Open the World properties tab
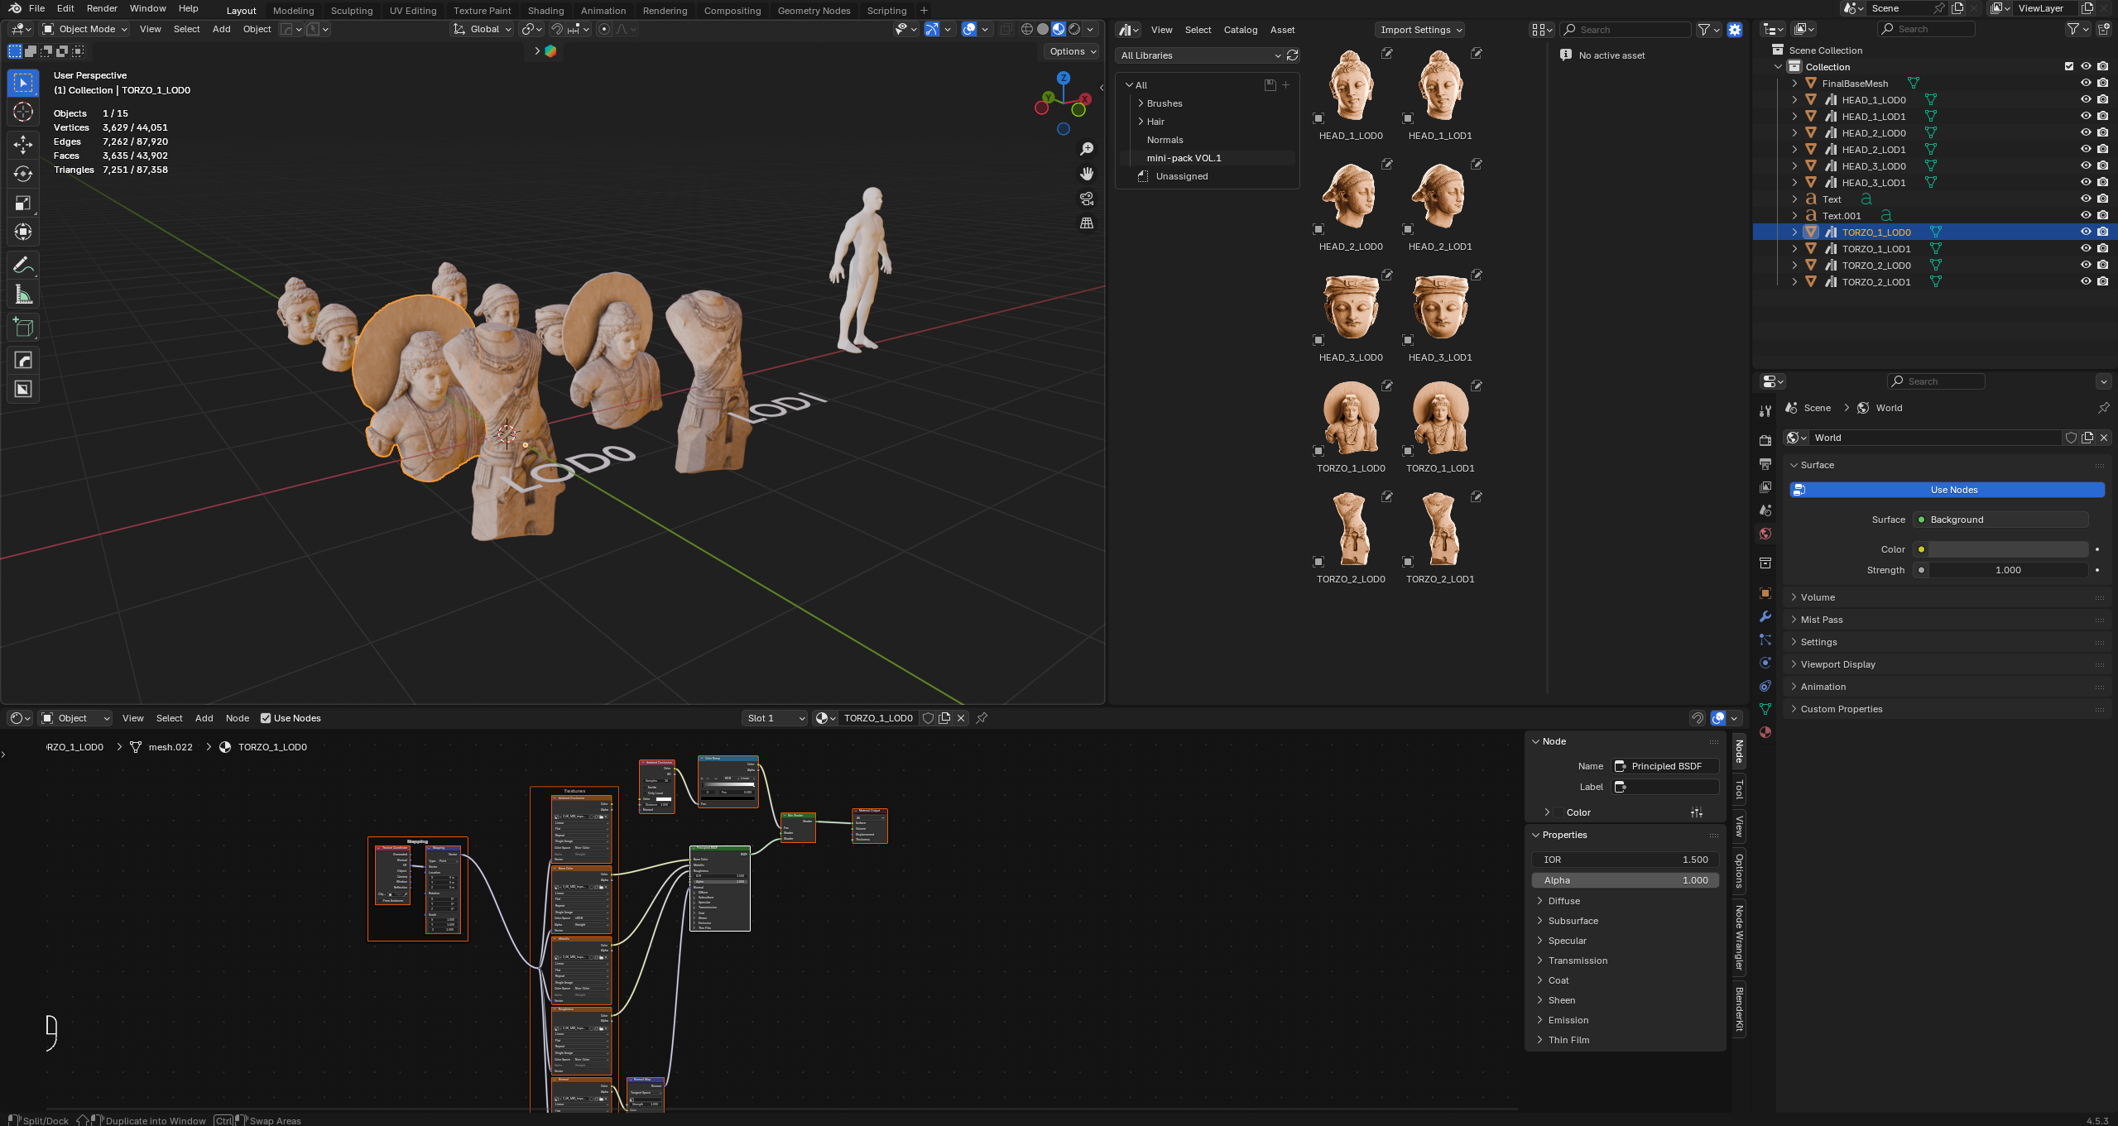Viewport: 2118px width, 1126px height. 1765,534
